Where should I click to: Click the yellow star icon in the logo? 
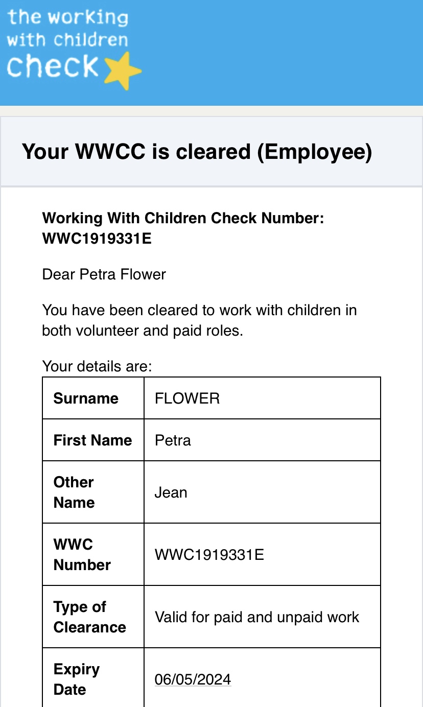click(x=123, y=72)
